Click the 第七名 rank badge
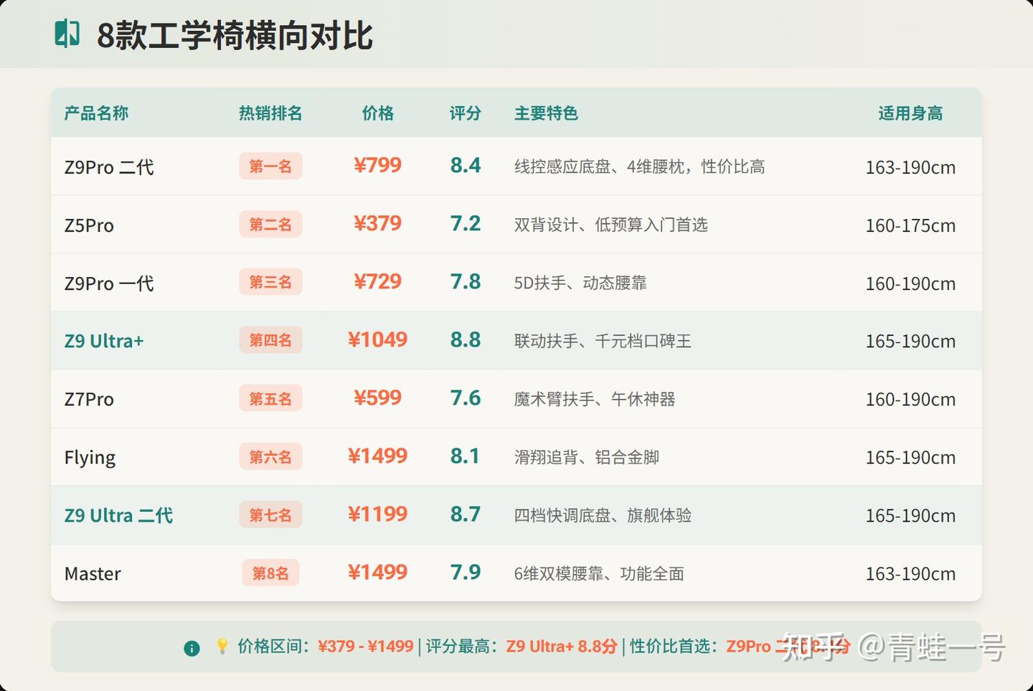 [270, 514]
